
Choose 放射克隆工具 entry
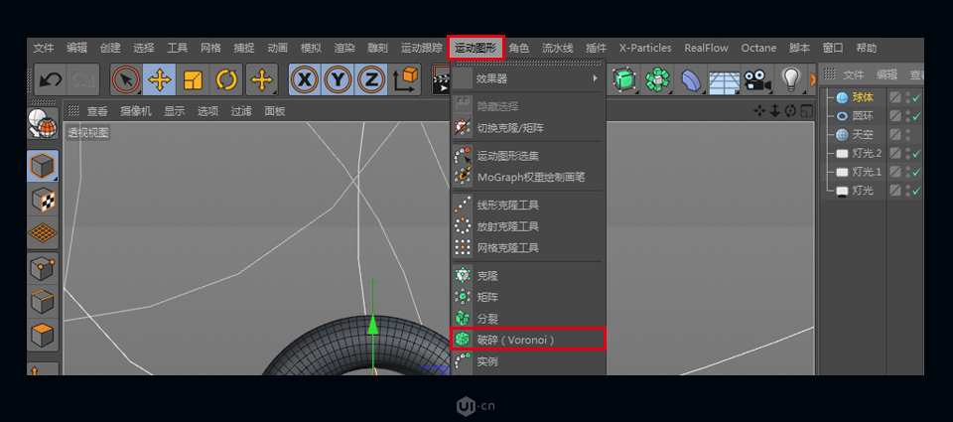[527, 226]
